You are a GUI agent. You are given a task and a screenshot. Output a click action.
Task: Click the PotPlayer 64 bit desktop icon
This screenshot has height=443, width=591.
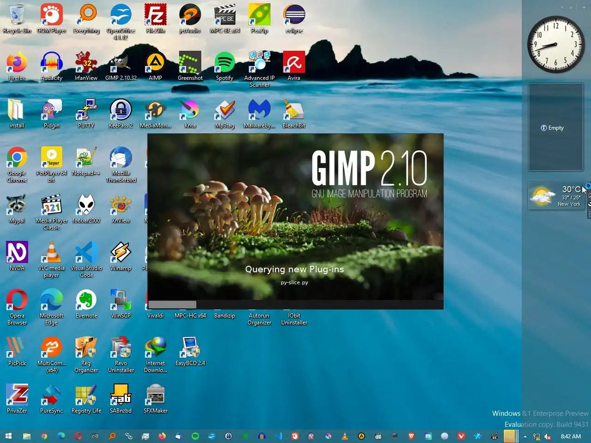pos(52,165)
